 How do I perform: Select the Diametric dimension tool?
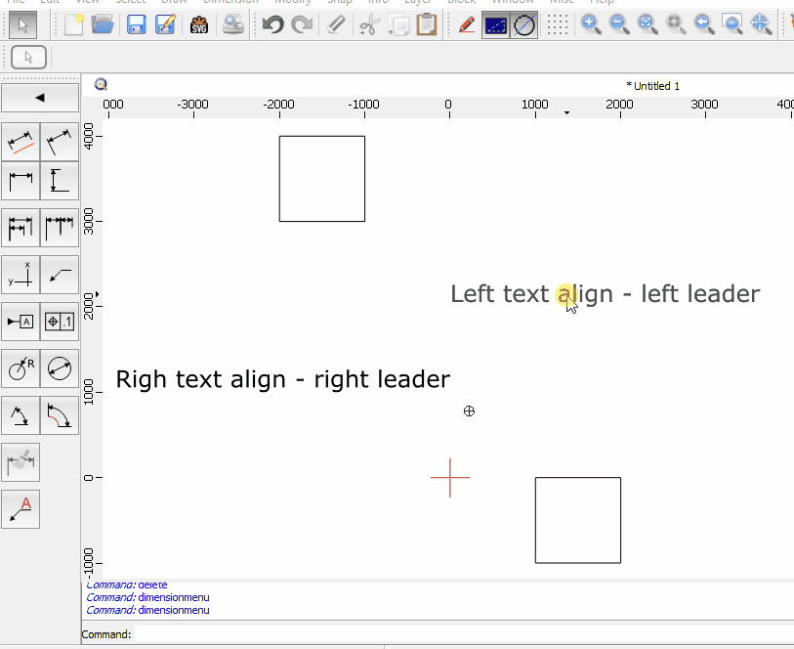(60, 368)
